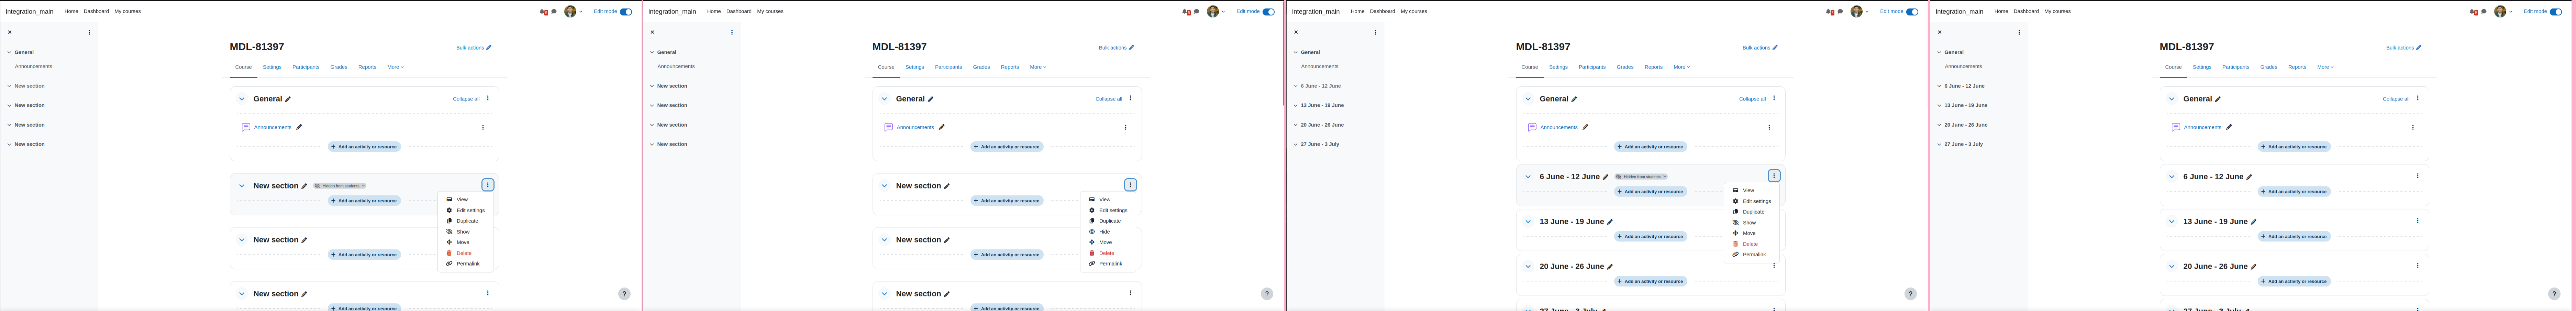Screen dimensions: 2576x311
Task: Toggle Edit mode switch in first panel
Action: [x=626, y=12]
